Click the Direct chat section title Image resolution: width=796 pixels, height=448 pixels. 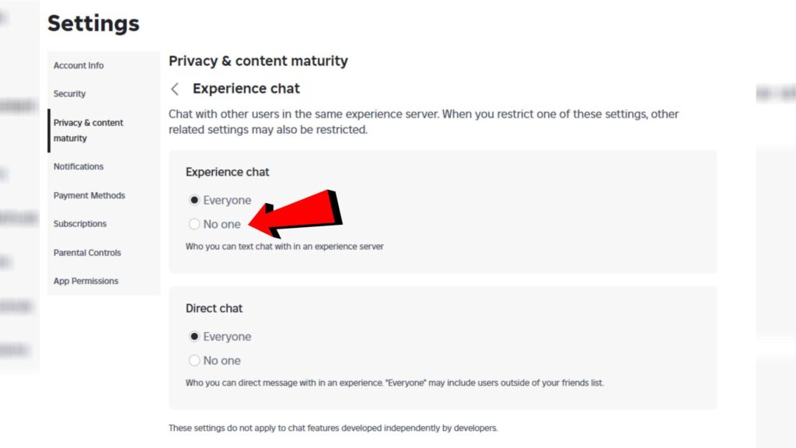tap(214, 308)
